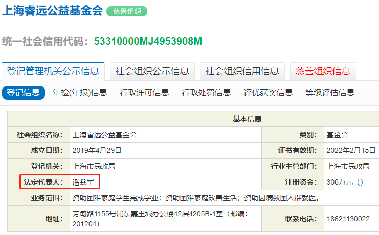Click the 法定代表人 label
This screenshot has height=235, width=379.
click(43, 182)
